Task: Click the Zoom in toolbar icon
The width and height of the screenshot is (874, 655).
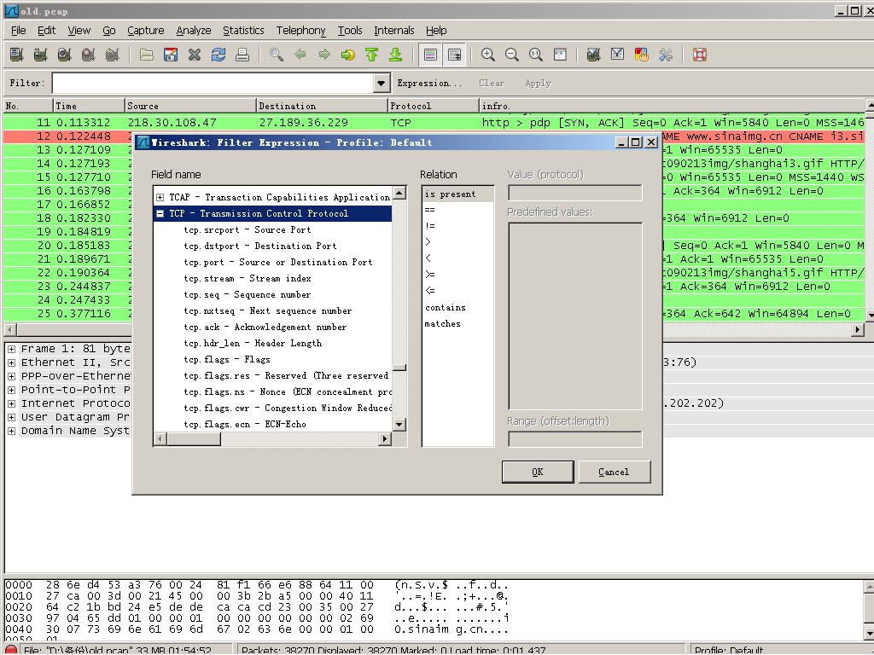Action: click(488, 55)
